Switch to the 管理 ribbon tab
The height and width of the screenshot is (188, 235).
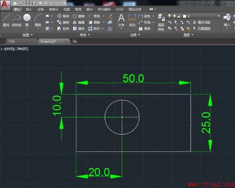coord(78,9)
